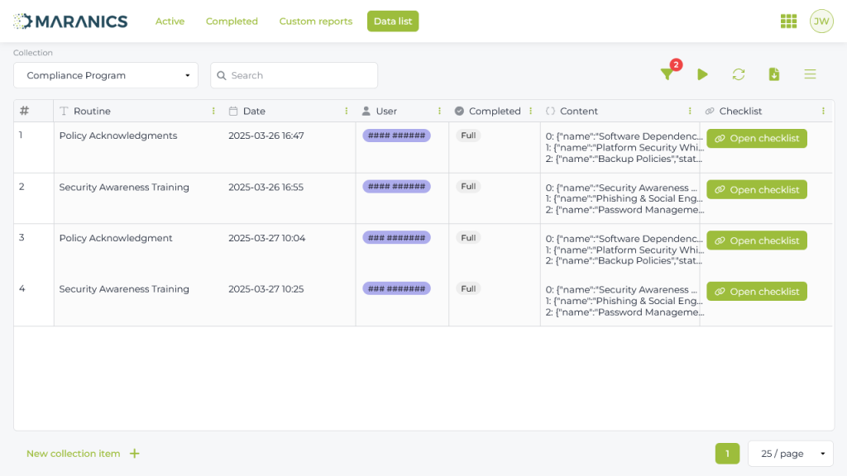
Task: Open Completed column options menu
Action: [x=530, y=111]
